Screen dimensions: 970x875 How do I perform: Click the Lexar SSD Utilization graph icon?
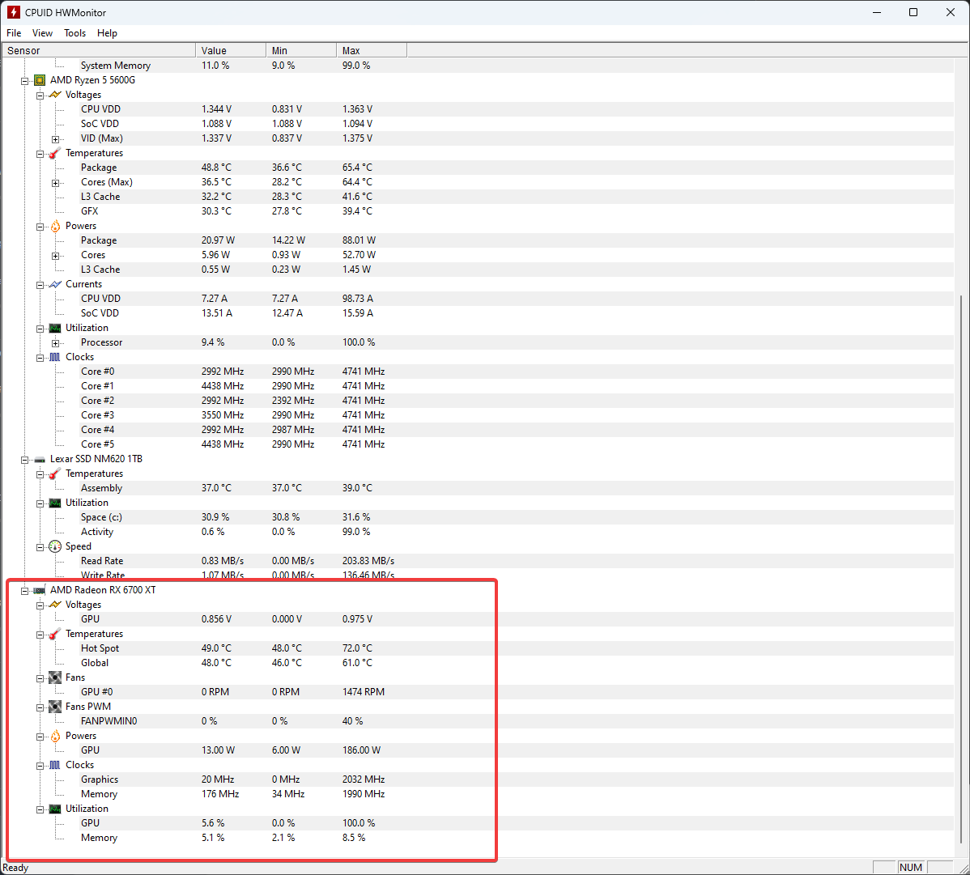[x=55, y=503]
